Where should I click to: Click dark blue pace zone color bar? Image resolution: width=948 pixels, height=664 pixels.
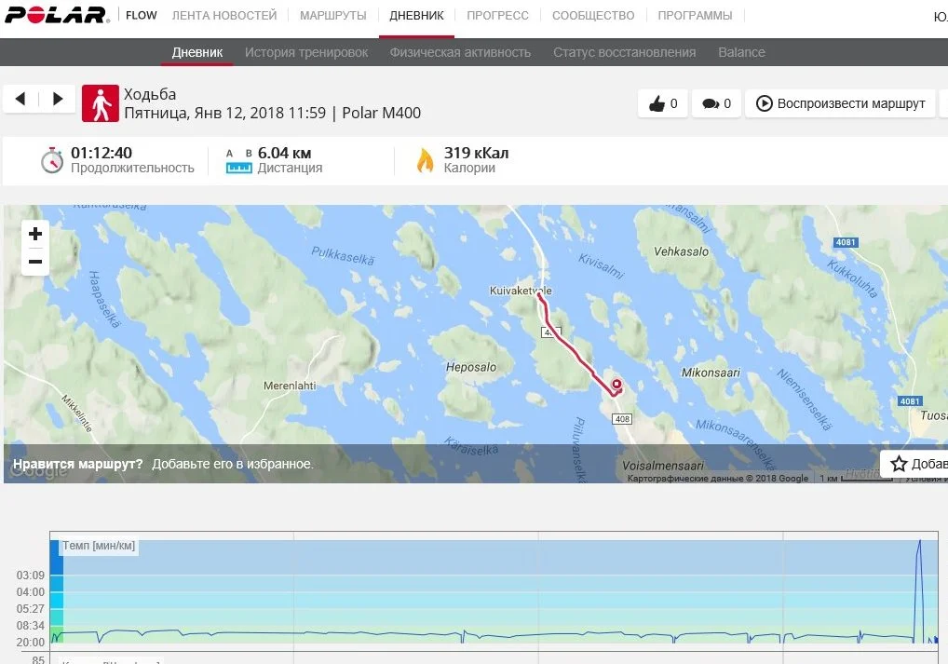[x=56, y=558]
